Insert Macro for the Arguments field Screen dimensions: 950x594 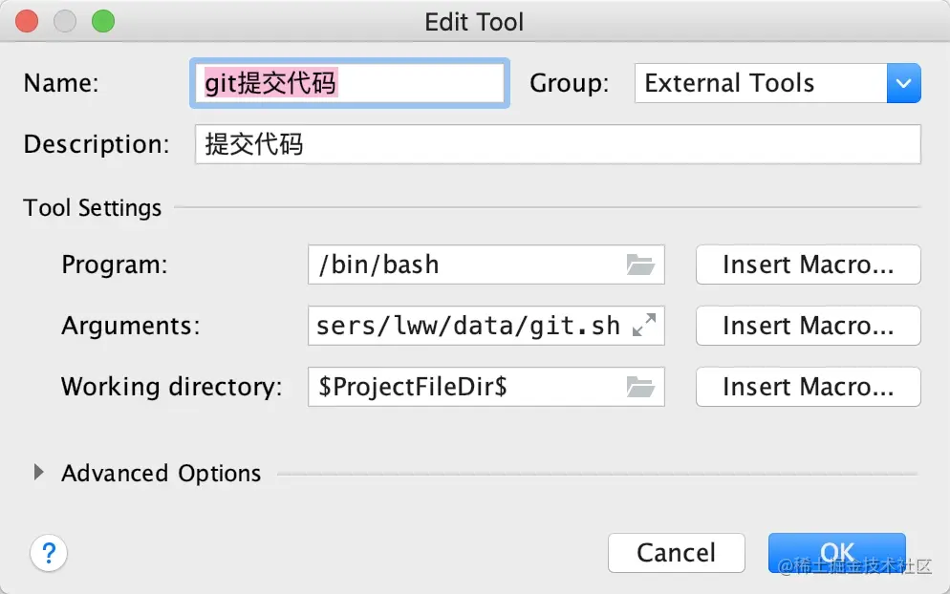coord(808,326)
